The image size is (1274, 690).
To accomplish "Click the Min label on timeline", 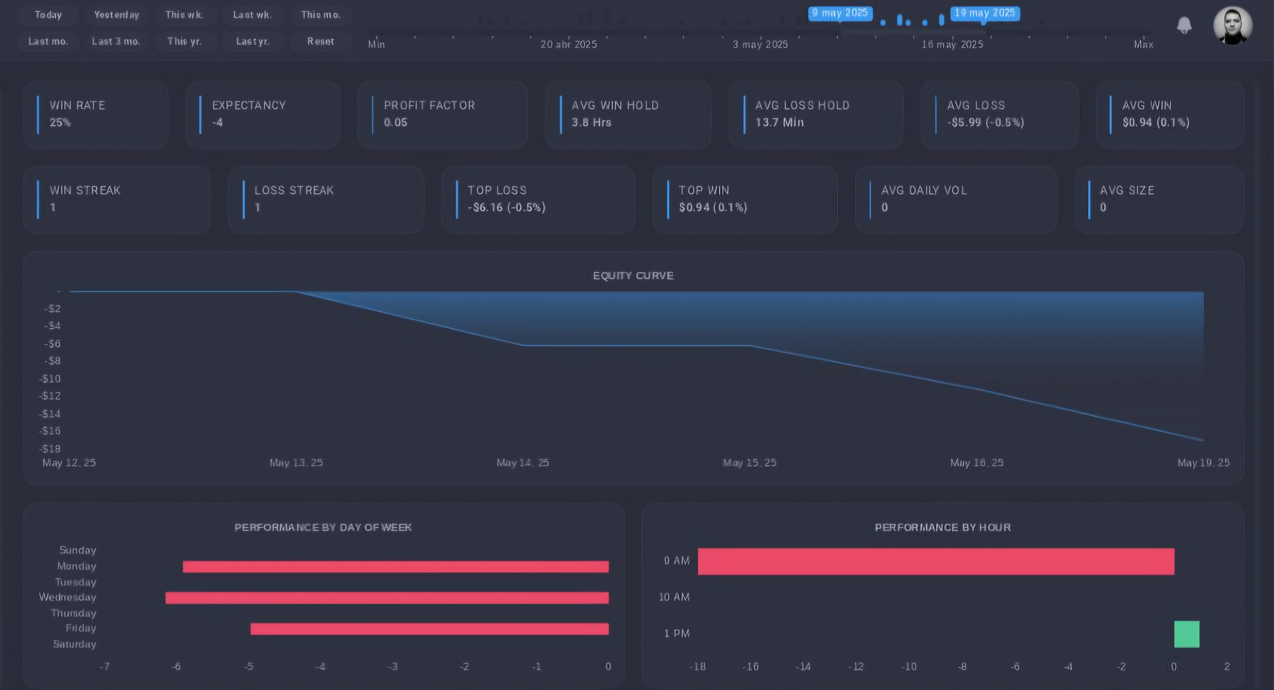I will [376, 44].
